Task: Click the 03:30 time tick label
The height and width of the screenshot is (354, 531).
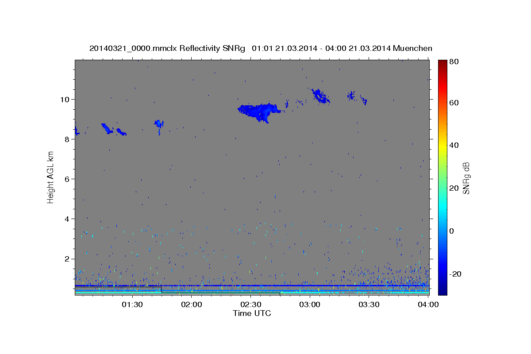Action: pos(369,305)
